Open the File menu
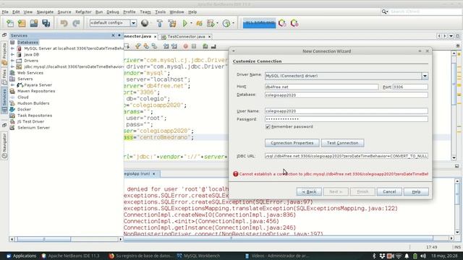The height and width of the screenshot is (260, 463). [x=5, y=12]
